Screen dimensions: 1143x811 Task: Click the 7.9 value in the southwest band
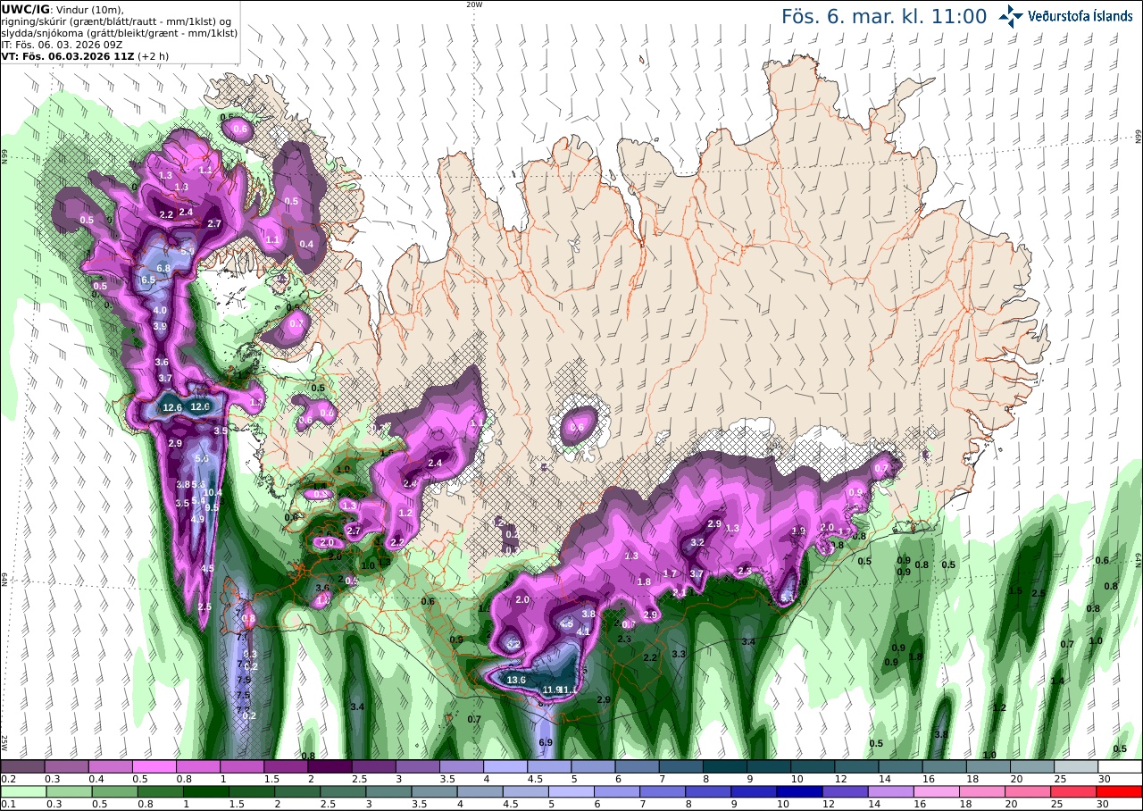click(244, 680)
